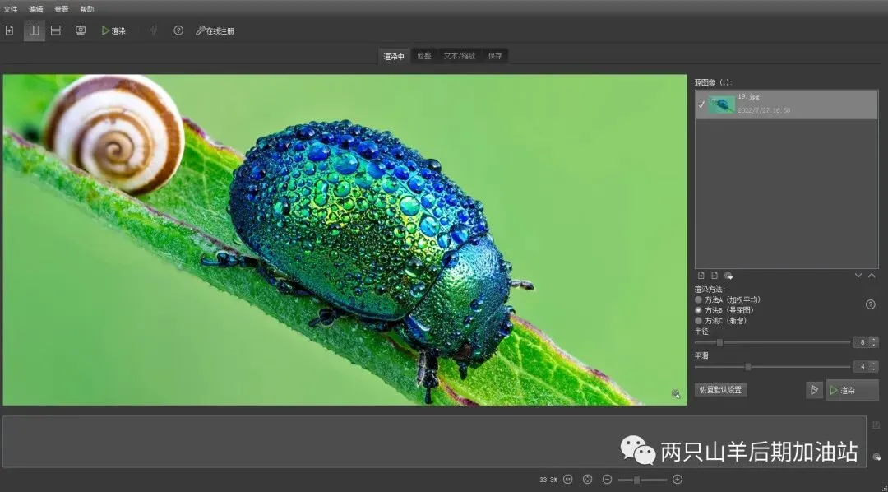This screenshot has height=492, width=888.
Task: Click 恢复默认设置 restore defaults button
Action: [x=720, y=390]
